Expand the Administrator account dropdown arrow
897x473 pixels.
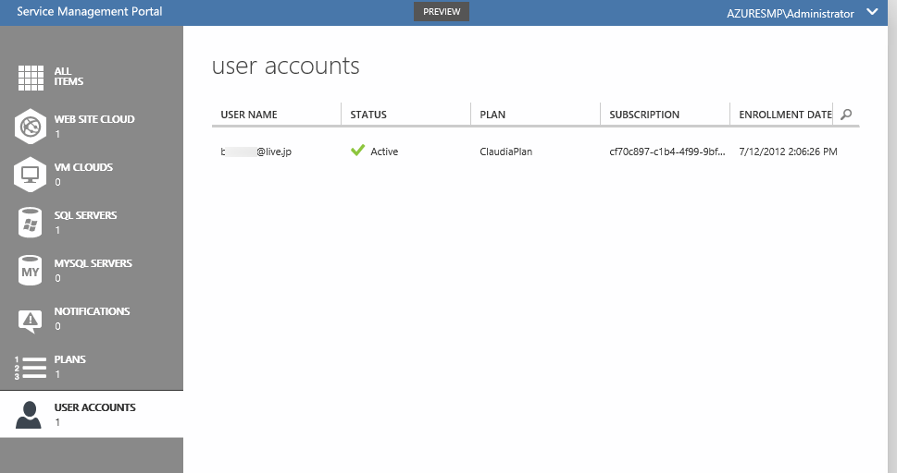(x=871, y=12)
